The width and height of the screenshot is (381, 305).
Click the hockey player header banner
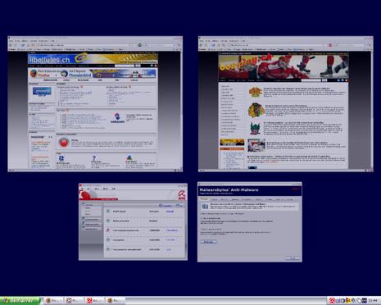pos(283,66)
